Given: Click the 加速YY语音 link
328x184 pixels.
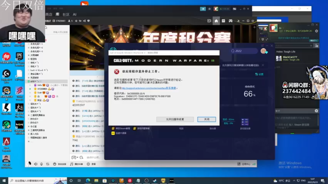Looking at the screenshot, I should 119,133.
